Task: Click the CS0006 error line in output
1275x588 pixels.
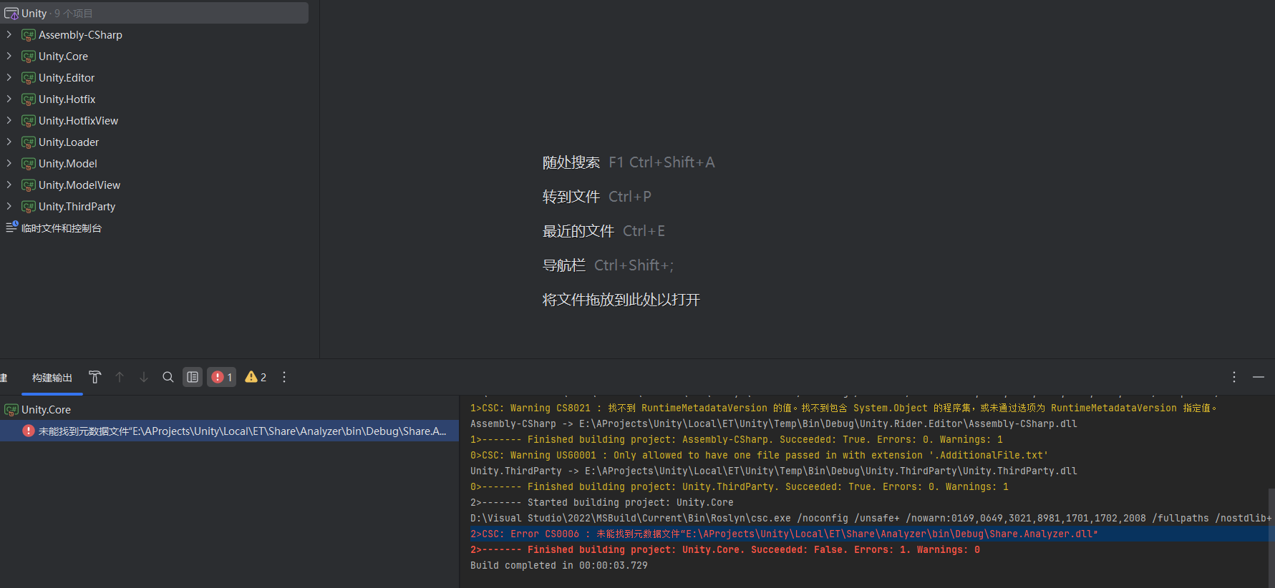Action: coord(784,534)
